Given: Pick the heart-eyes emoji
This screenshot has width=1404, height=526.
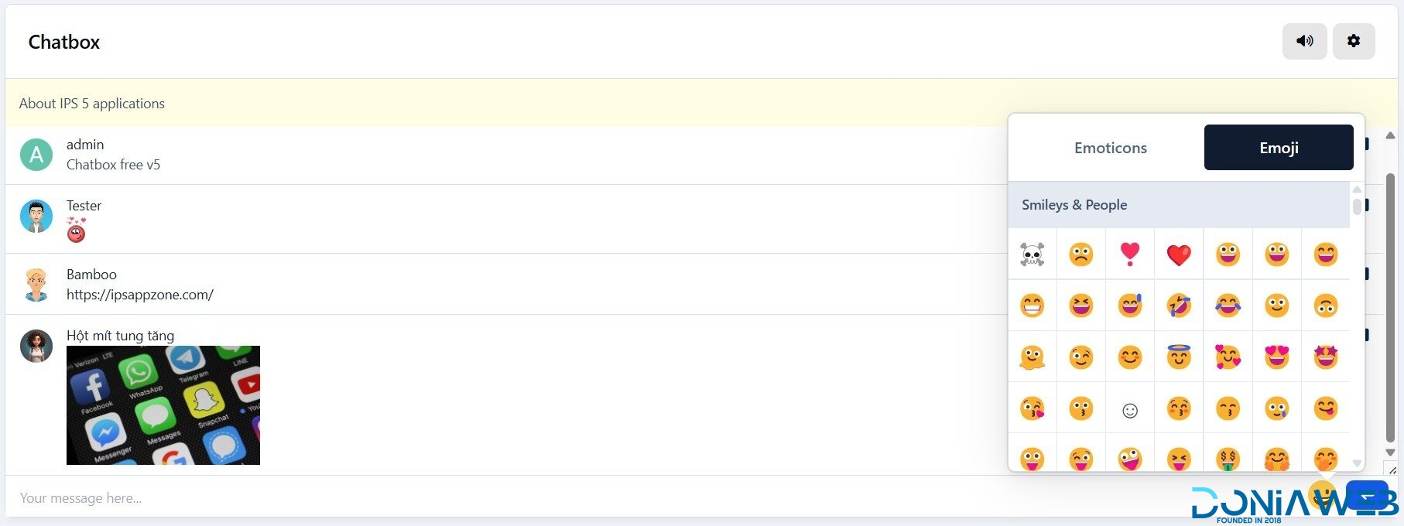Looking at the screenshot, I should (x=1276, y=357).
